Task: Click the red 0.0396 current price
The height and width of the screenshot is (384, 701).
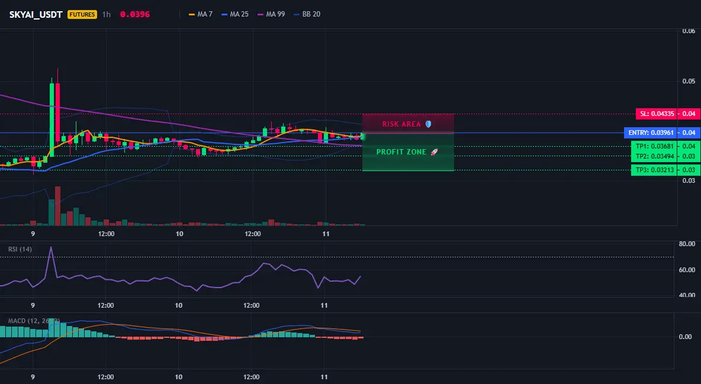Action: click(x=135, y=14)
